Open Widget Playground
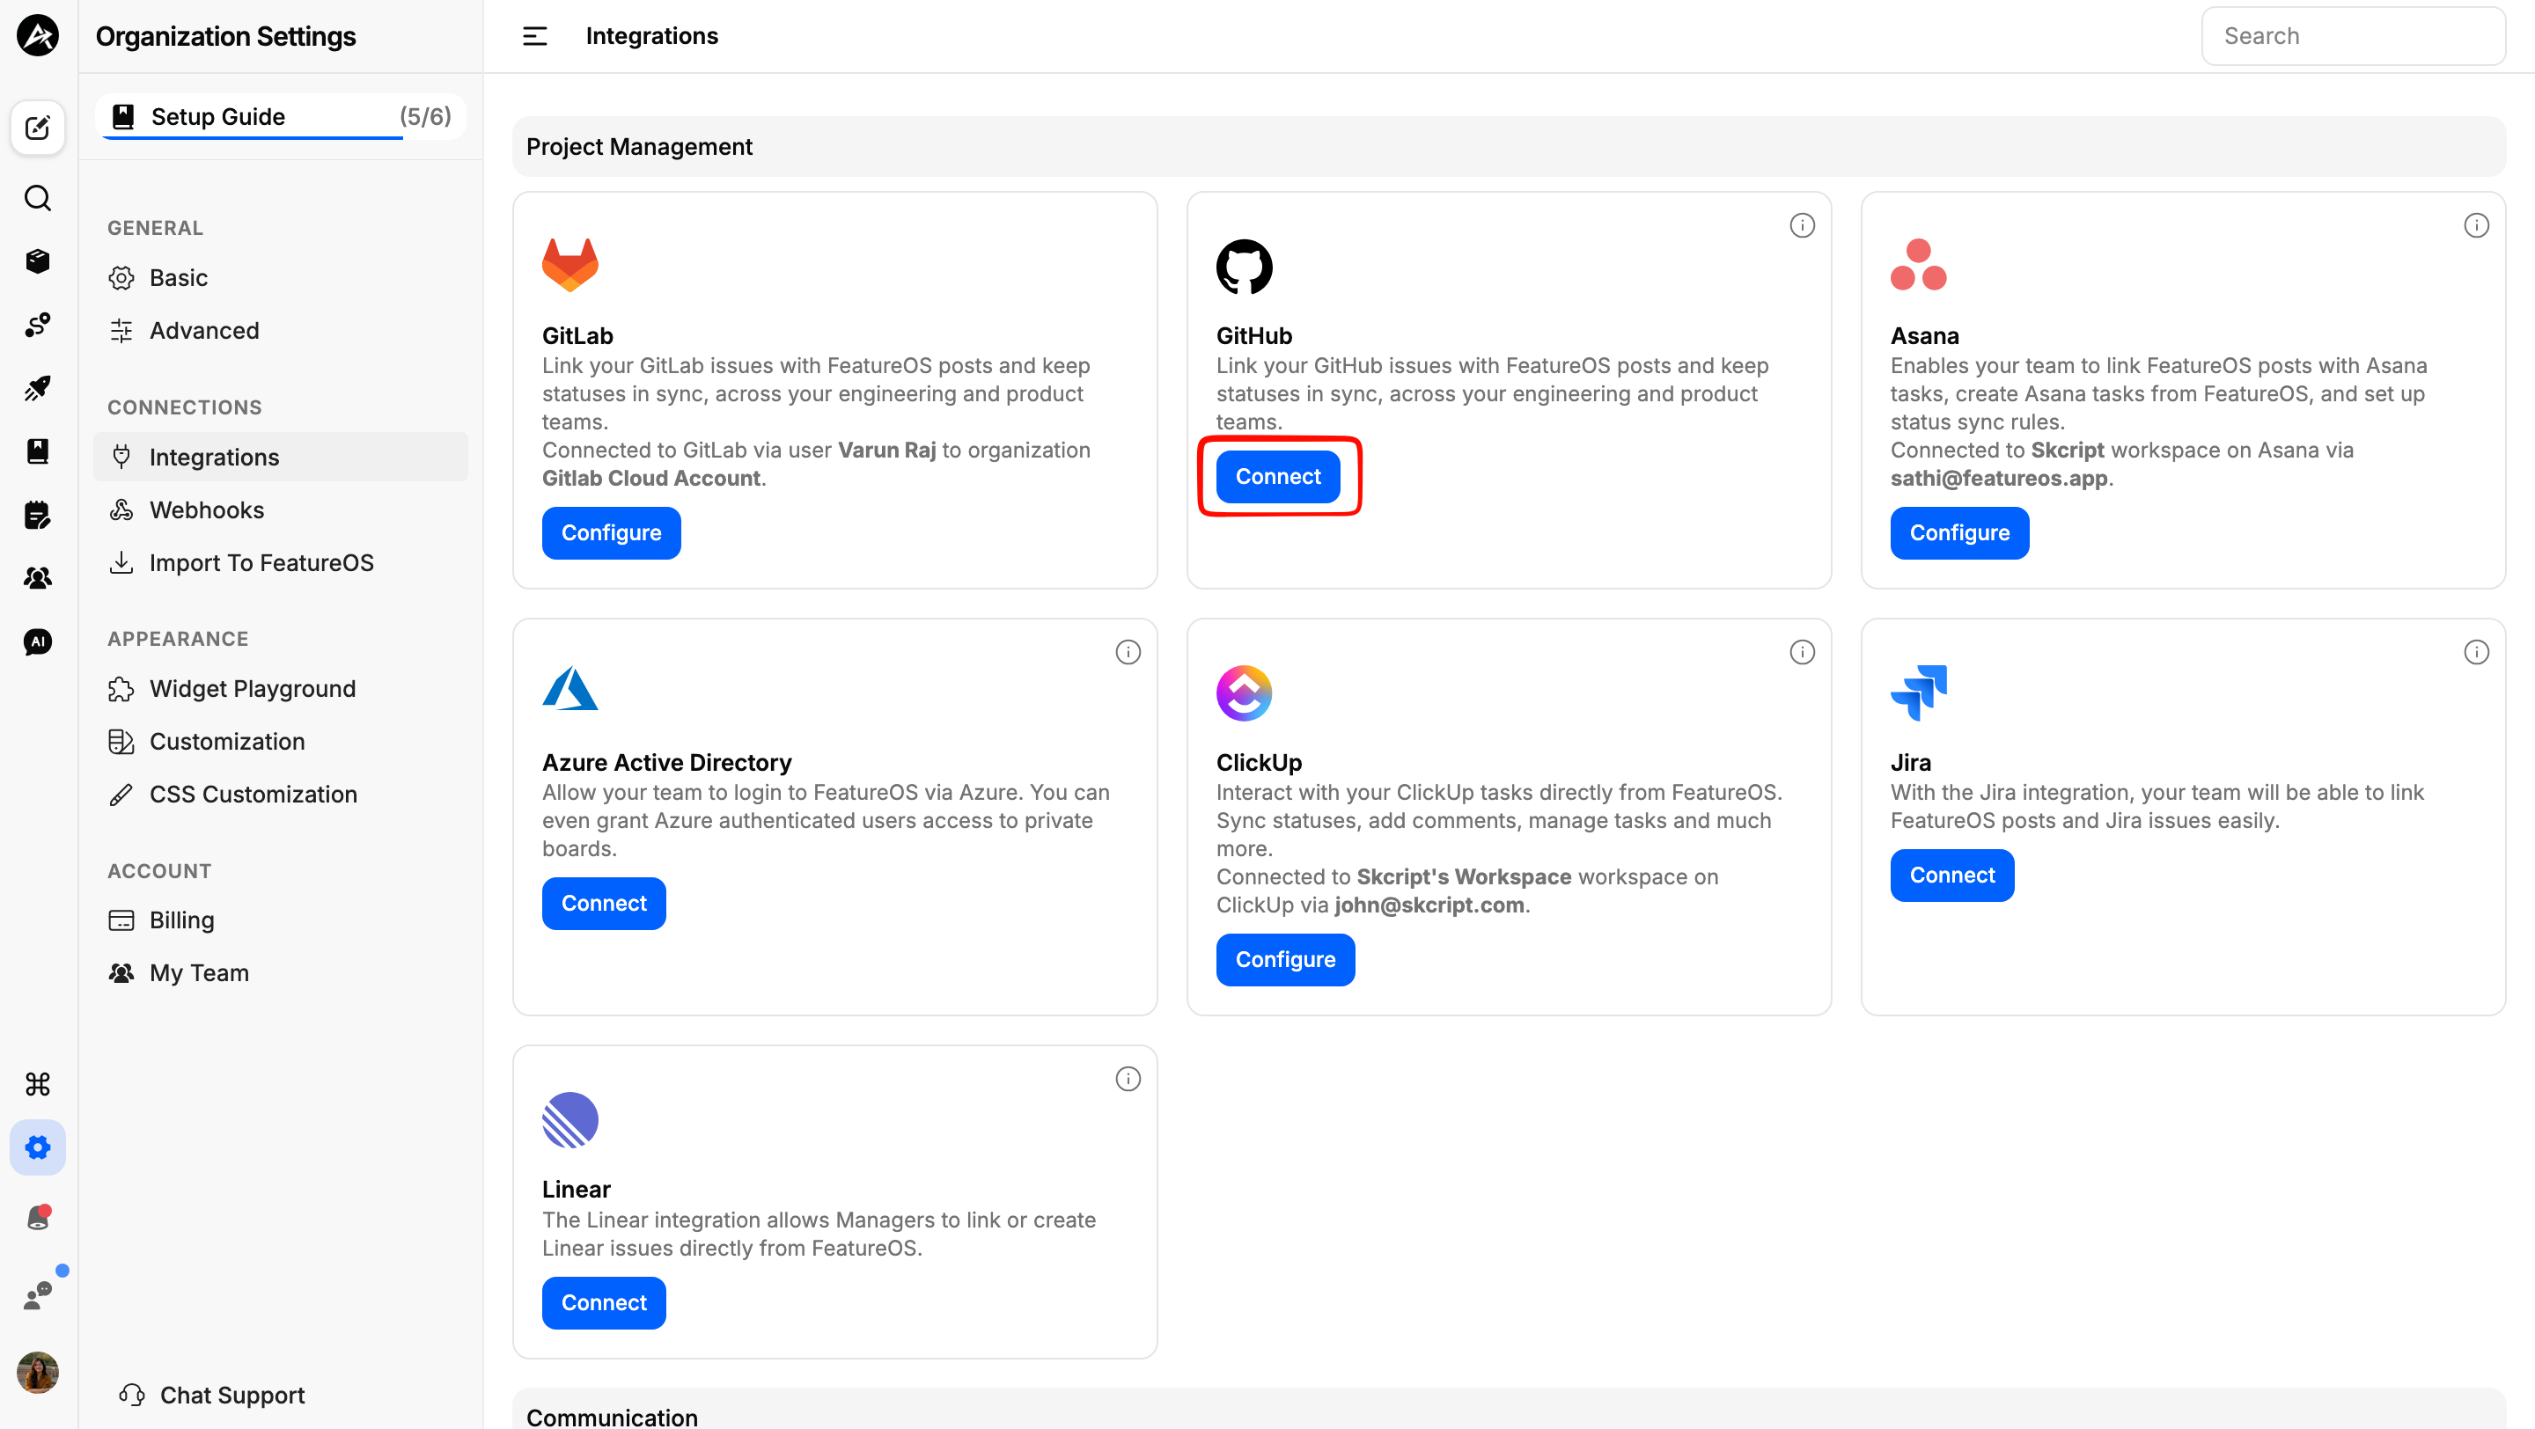 pos(281,688)
